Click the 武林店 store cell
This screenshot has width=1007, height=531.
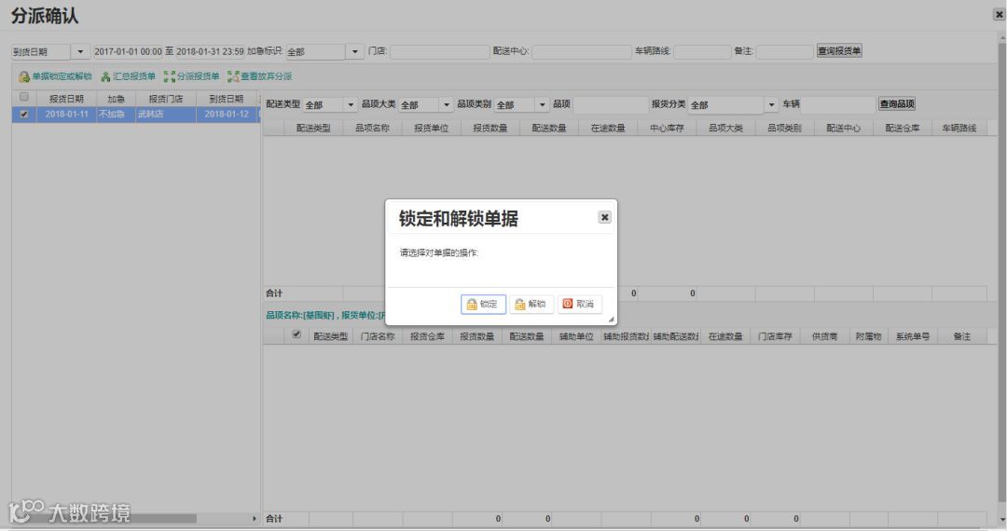166,115
